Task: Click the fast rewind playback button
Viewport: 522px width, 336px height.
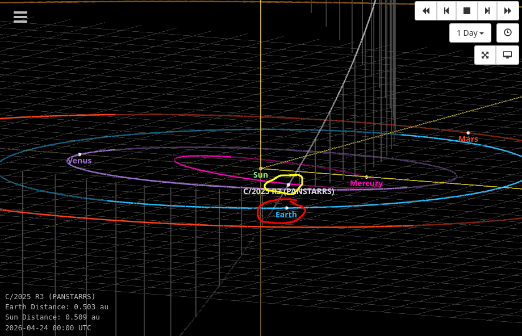Action: click(x=426, y=11)
